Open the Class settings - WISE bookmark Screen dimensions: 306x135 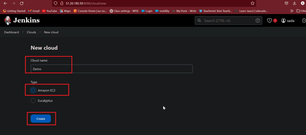pos(124,11)
